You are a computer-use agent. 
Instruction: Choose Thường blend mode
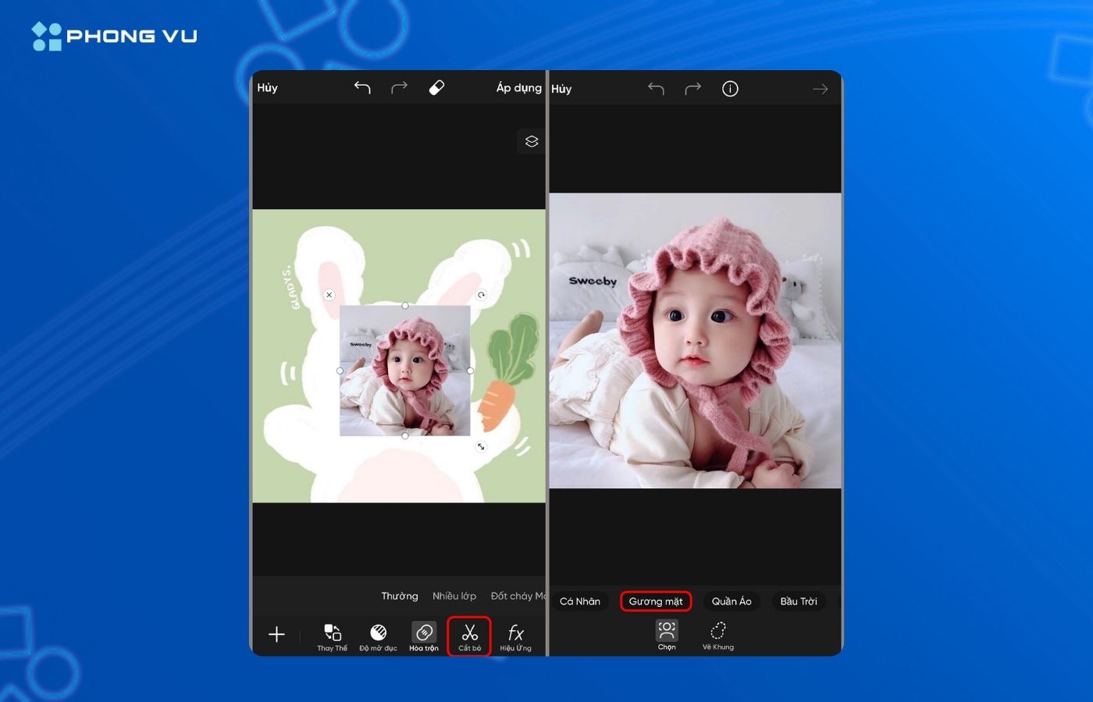(399, 596)
